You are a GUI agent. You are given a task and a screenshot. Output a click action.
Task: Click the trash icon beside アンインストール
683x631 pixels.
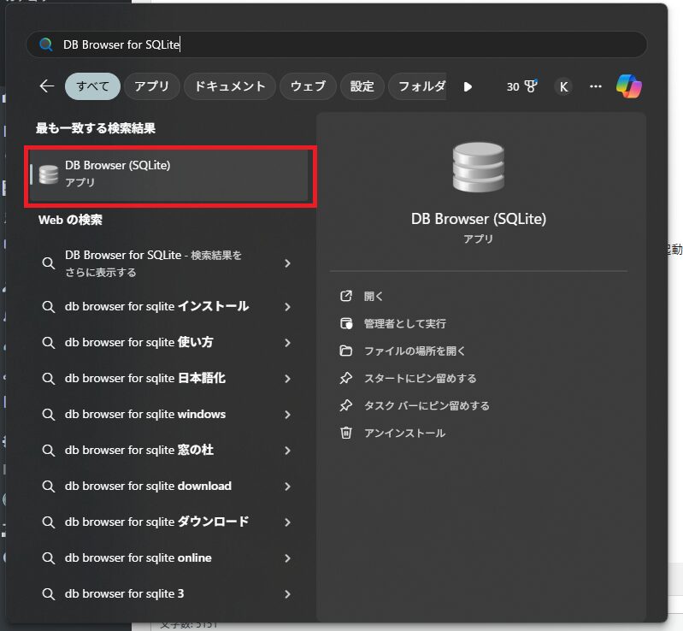(346, 433)
